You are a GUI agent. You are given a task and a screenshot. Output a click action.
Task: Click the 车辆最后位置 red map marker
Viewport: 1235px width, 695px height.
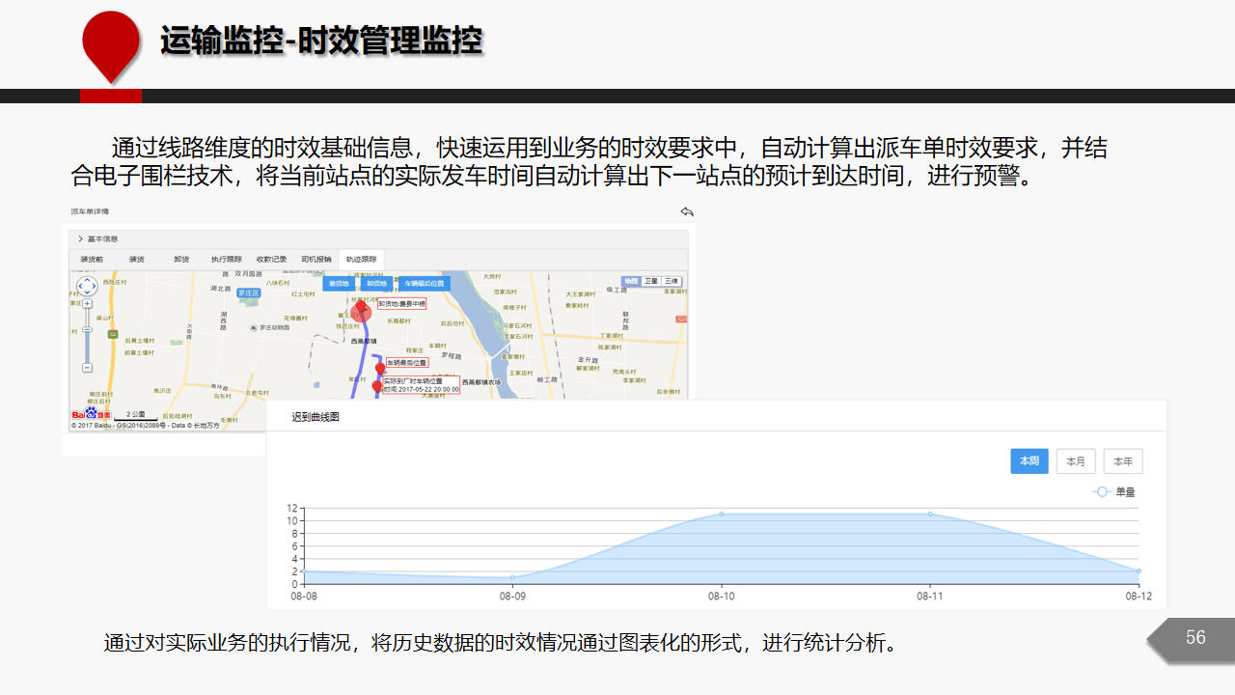tap(380, 369)
